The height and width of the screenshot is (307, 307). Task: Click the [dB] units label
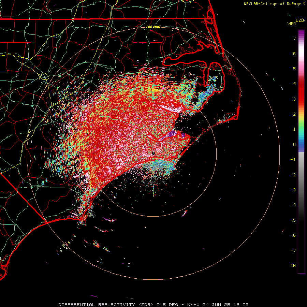[x=291, y=24]
